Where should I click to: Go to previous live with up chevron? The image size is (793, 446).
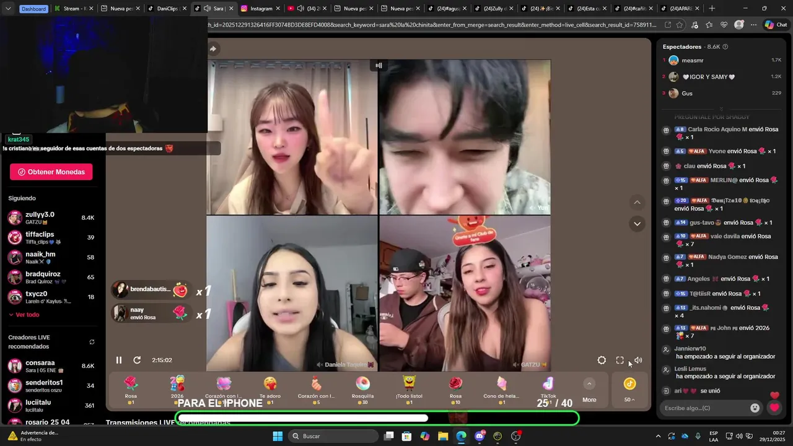click(637, 202)
